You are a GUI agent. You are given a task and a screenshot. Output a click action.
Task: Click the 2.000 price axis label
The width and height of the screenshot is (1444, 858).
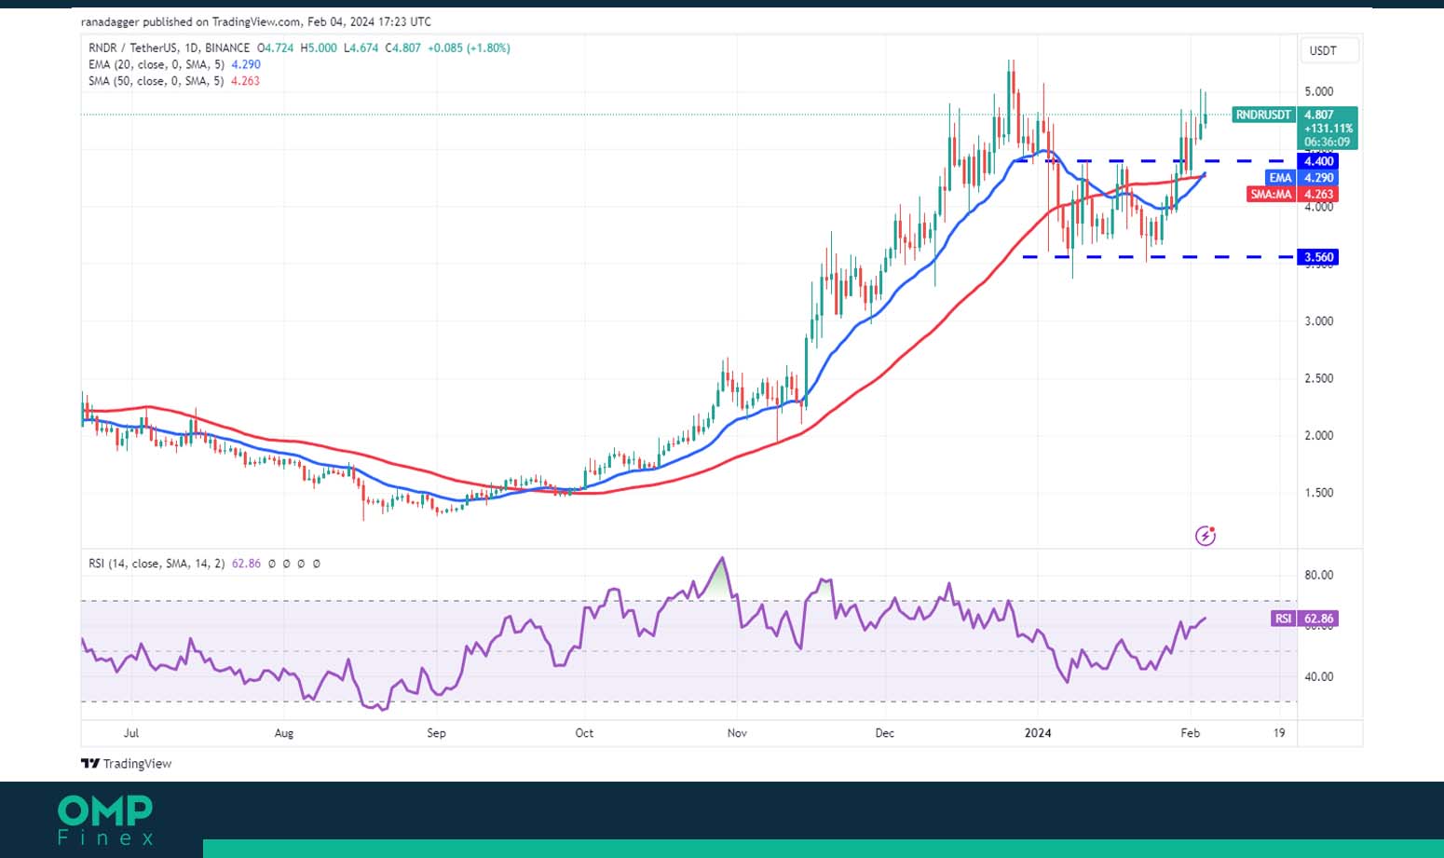(1319, 435)
